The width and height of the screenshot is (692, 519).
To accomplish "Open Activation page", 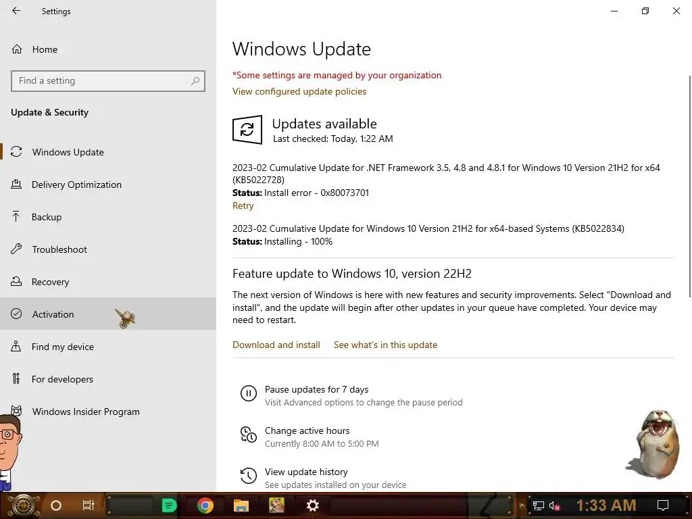I will coord(108,314).
